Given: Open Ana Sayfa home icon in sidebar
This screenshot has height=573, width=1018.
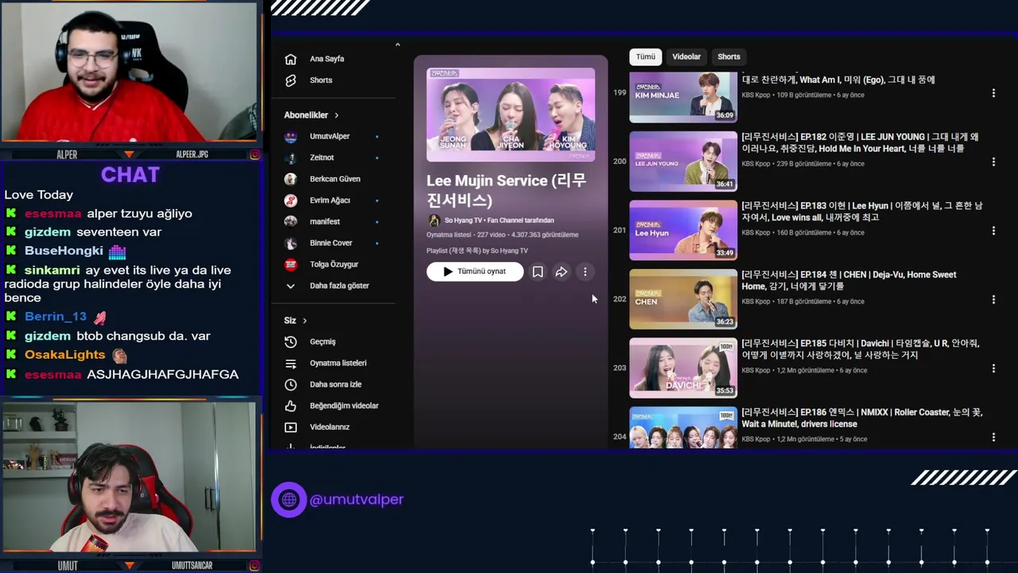Looking at the screenshot, I should pos(290,59).
